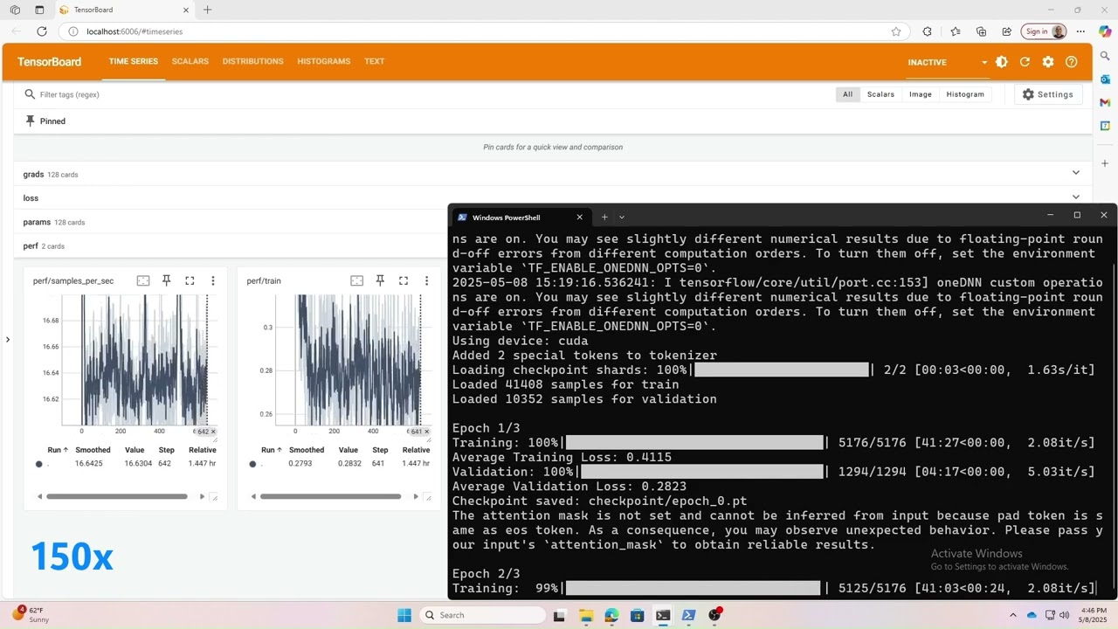1118x629 pixels.
Task: Add this page to favorites star icon
Action: pos(896,31)
